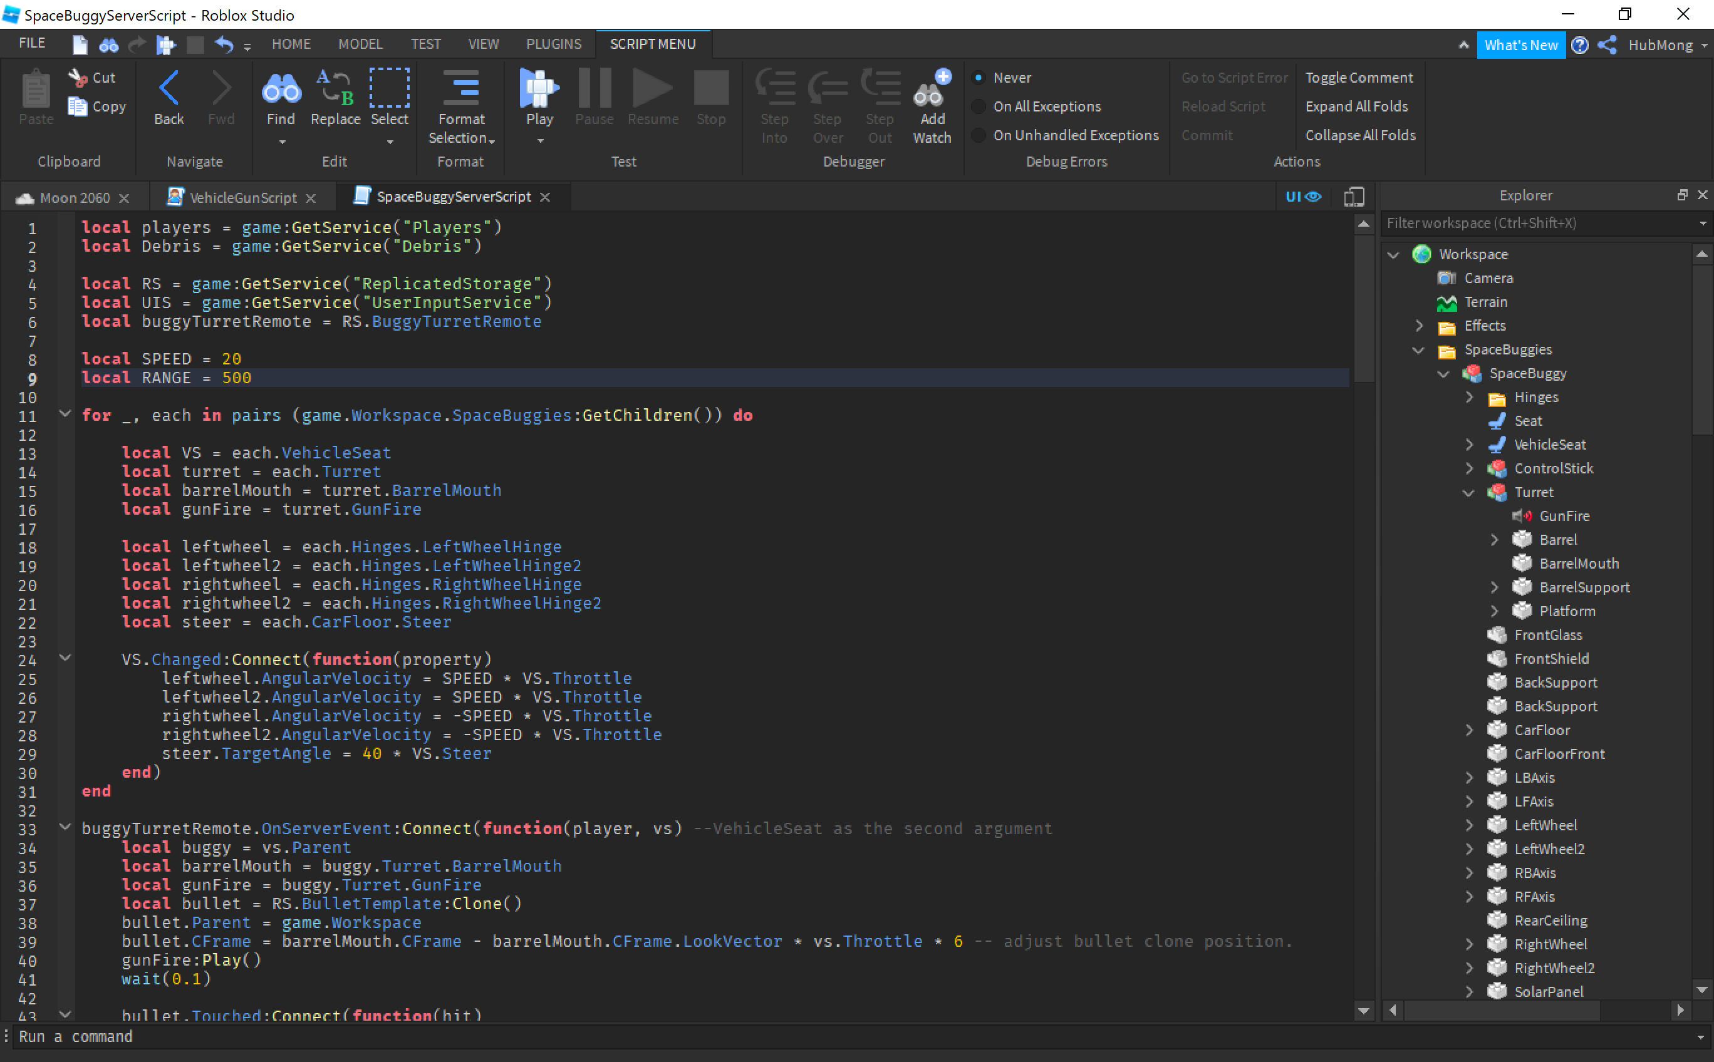Select the On All Exceptions radio button
Viewport: 1714px width, 1062px height.
click(979, 106)
